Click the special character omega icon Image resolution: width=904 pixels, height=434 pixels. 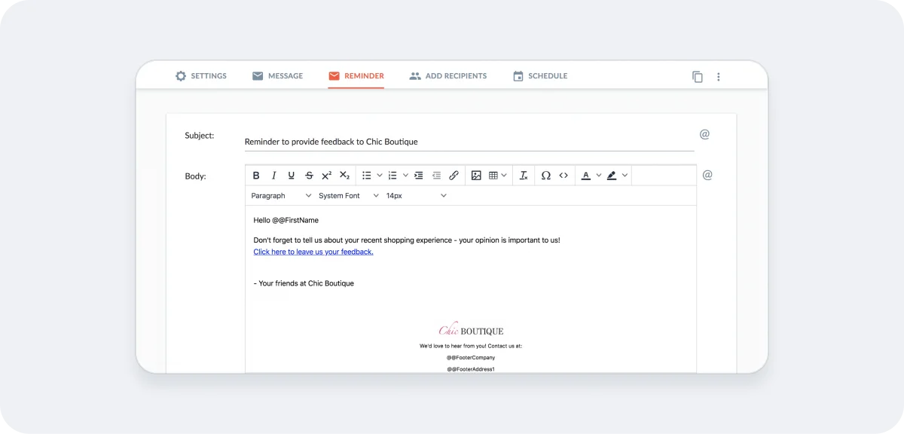[x=545, y=175]
